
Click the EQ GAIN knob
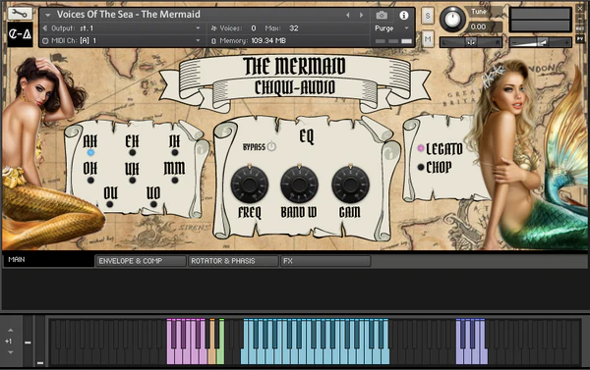pos(350,185)
